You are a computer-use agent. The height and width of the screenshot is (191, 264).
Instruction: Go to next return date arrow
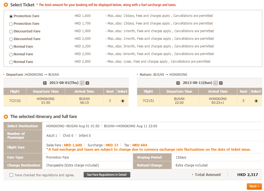tap(221, 83)
